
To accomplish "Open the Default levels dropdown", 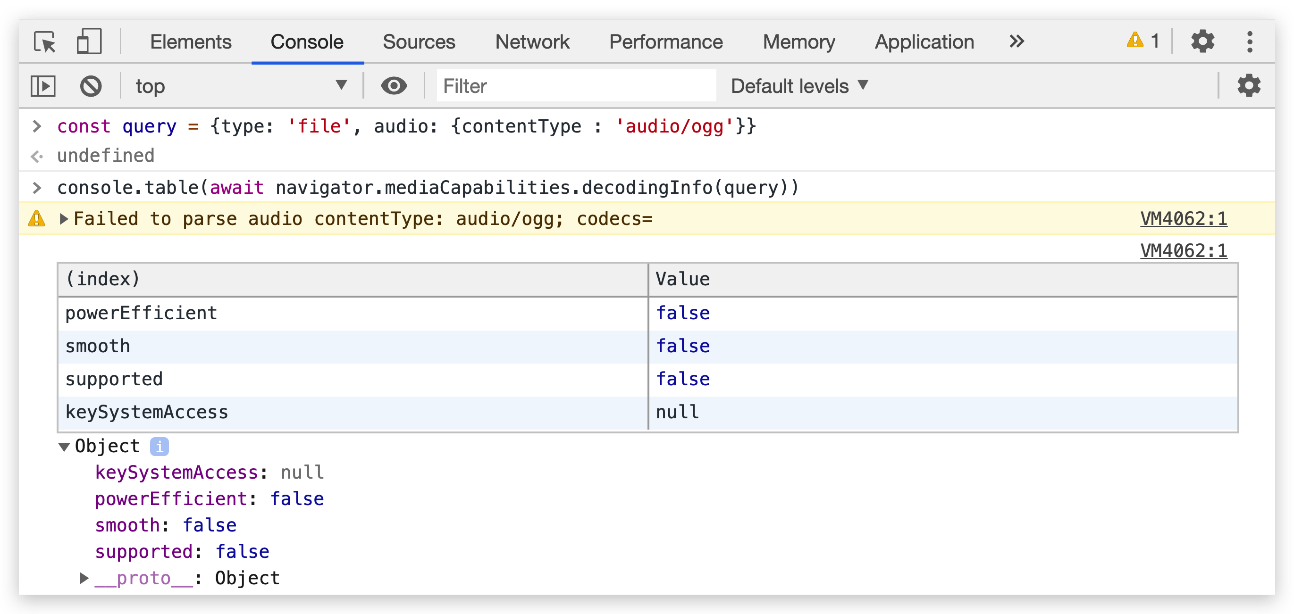I will coord(799,86).
